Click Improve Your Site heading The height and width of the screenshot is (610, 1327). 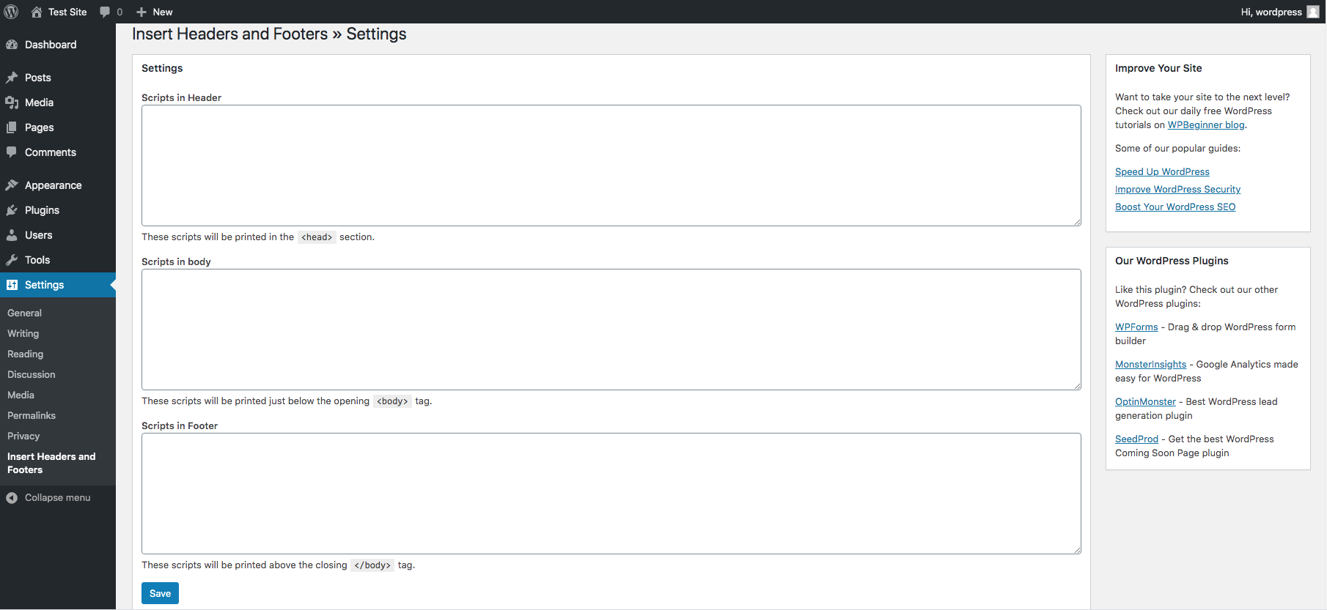click(x=1158, y=68)
